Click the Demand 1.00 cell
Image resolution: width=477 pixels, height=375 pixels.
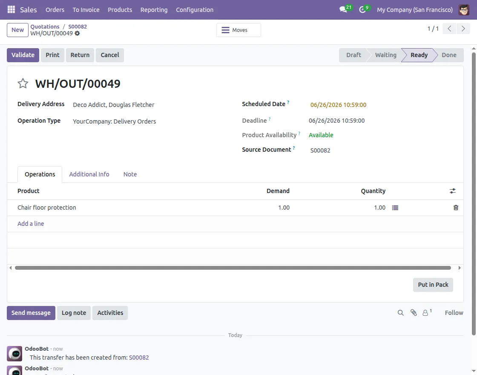point(284,208)
